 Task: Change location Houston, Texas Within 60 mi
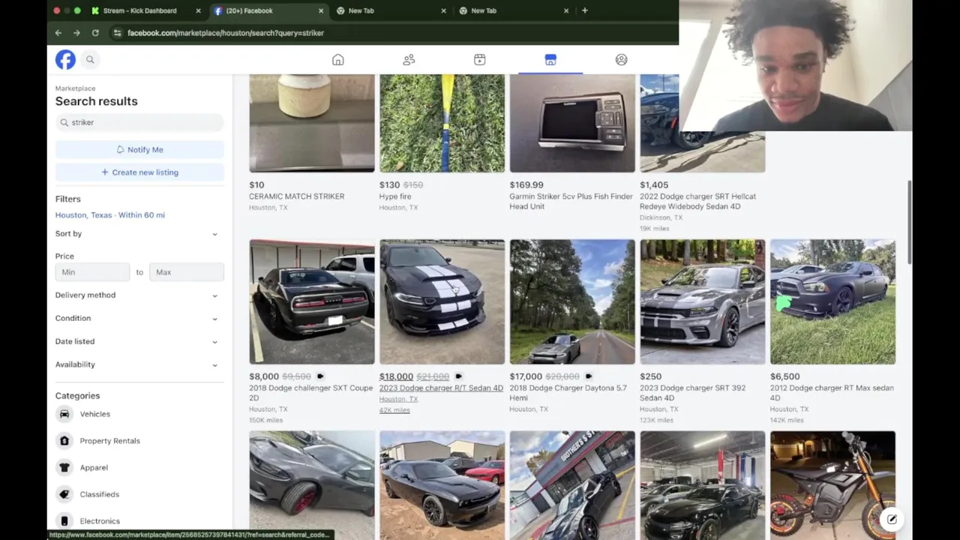(x=109, y=215)
